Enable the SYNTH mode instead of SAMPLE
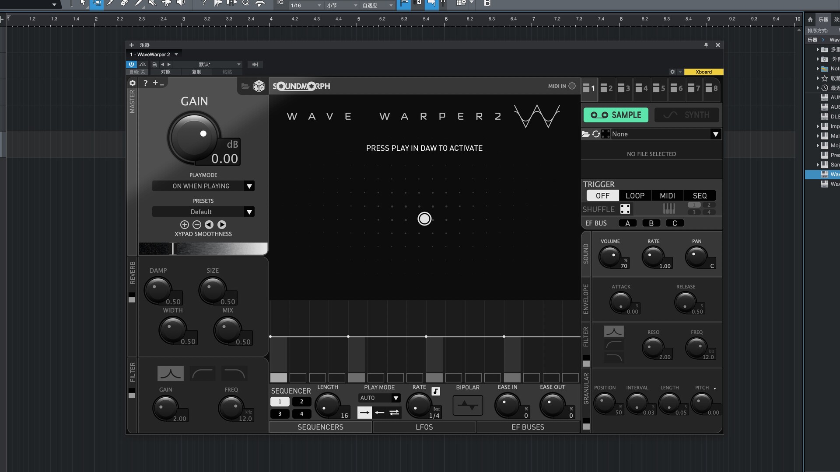 pyautogui.click(x=686, y=115)
